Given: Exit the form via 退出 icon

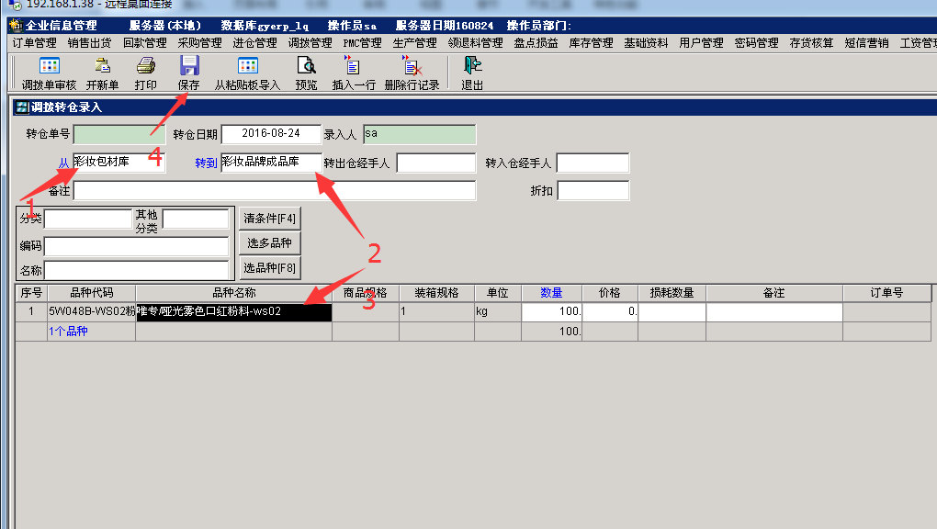Looking at the screenshot, I should 472,66.
